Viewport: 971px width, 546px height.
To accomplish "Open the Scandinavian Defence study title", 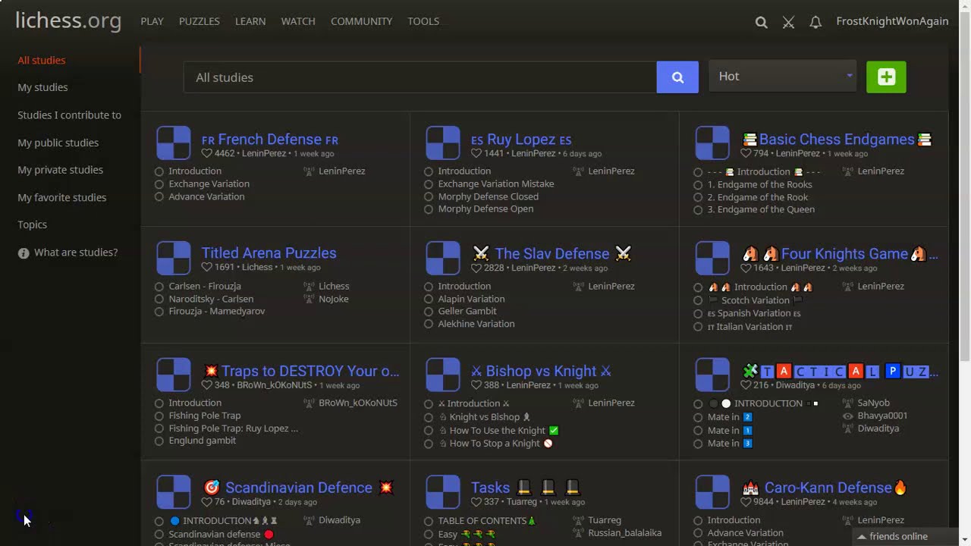I will (299, 488).
